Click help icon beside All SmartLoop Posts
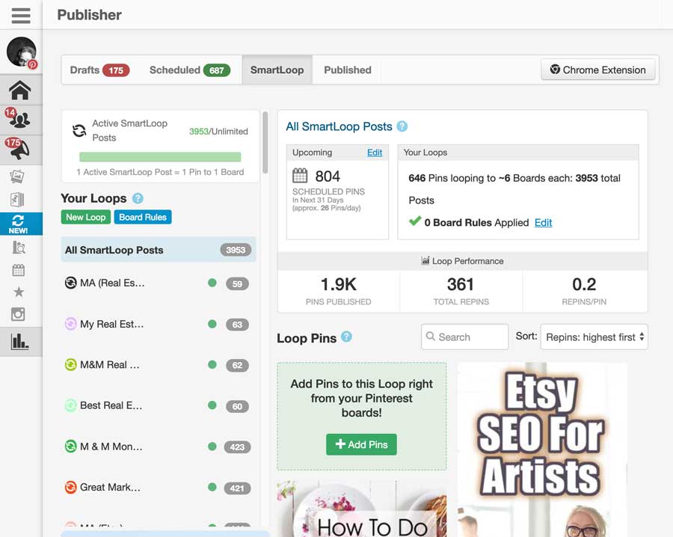Screen dimensions: 673x537 coord(402,126)
